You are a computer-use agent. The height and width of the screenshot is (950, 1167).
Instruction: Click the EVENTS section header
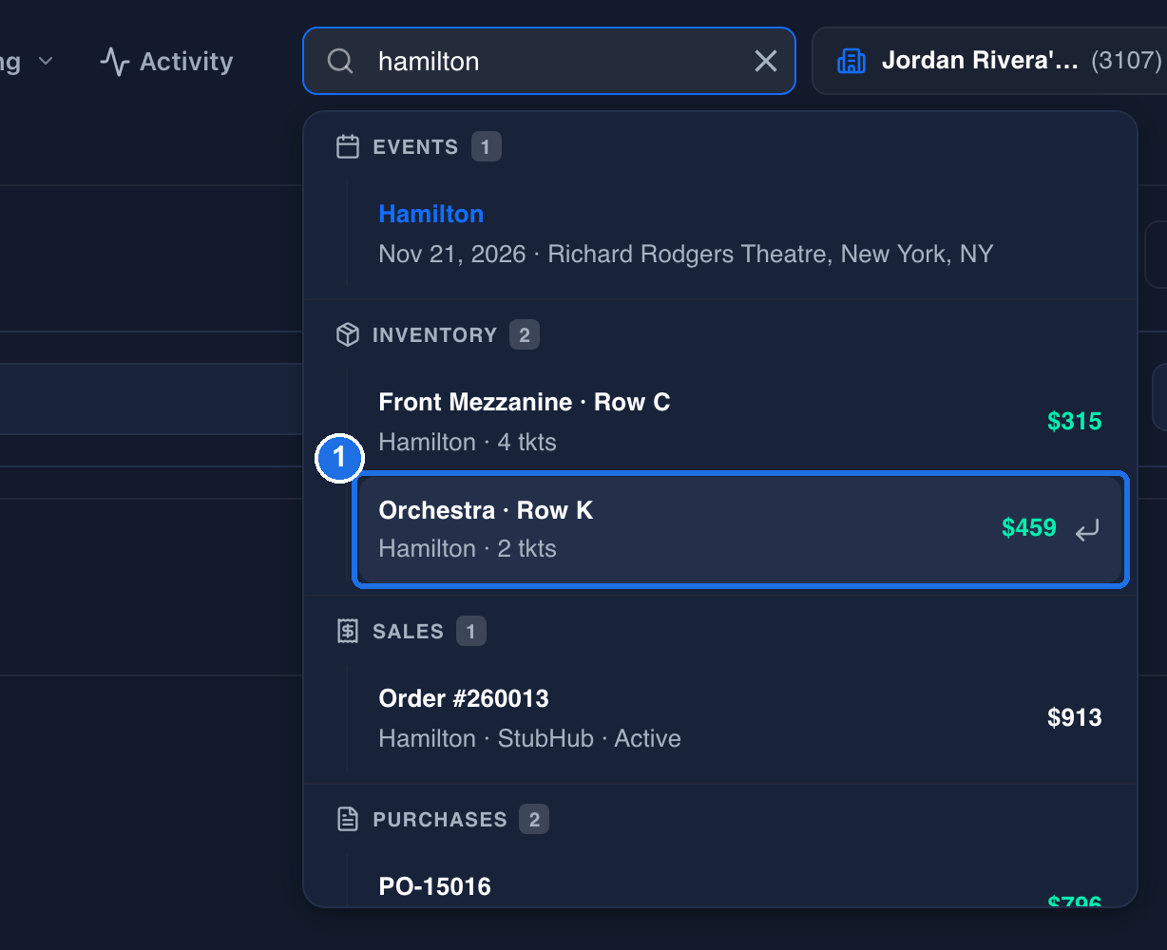tap(415, 147)
